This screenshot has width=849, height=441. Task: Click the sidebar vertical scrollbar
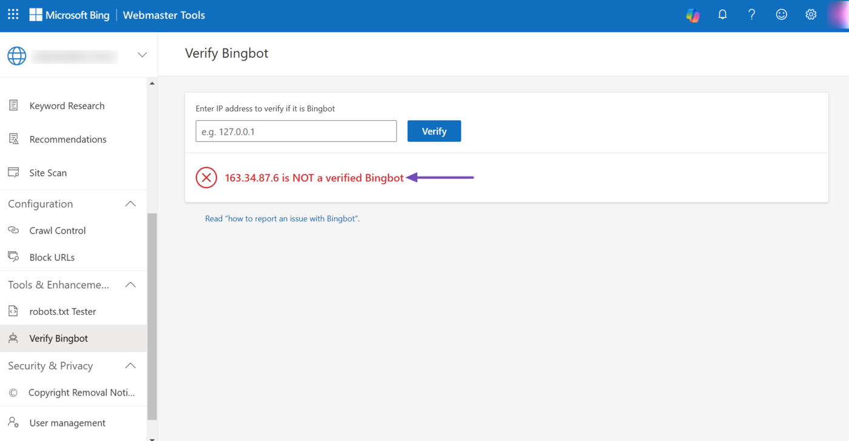point(152,315)
